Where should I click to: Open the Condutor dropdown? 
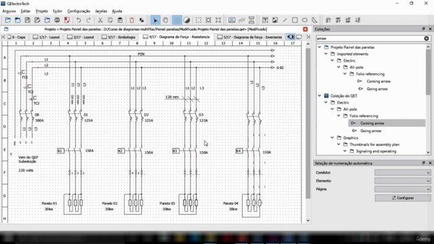402,173
